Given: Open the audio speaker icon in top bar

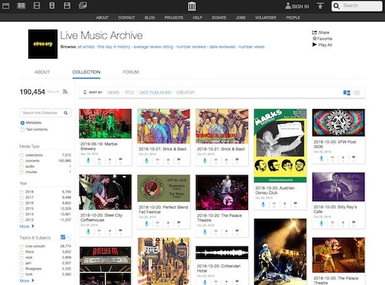Looking at the screenshot, I should (52, 6).
